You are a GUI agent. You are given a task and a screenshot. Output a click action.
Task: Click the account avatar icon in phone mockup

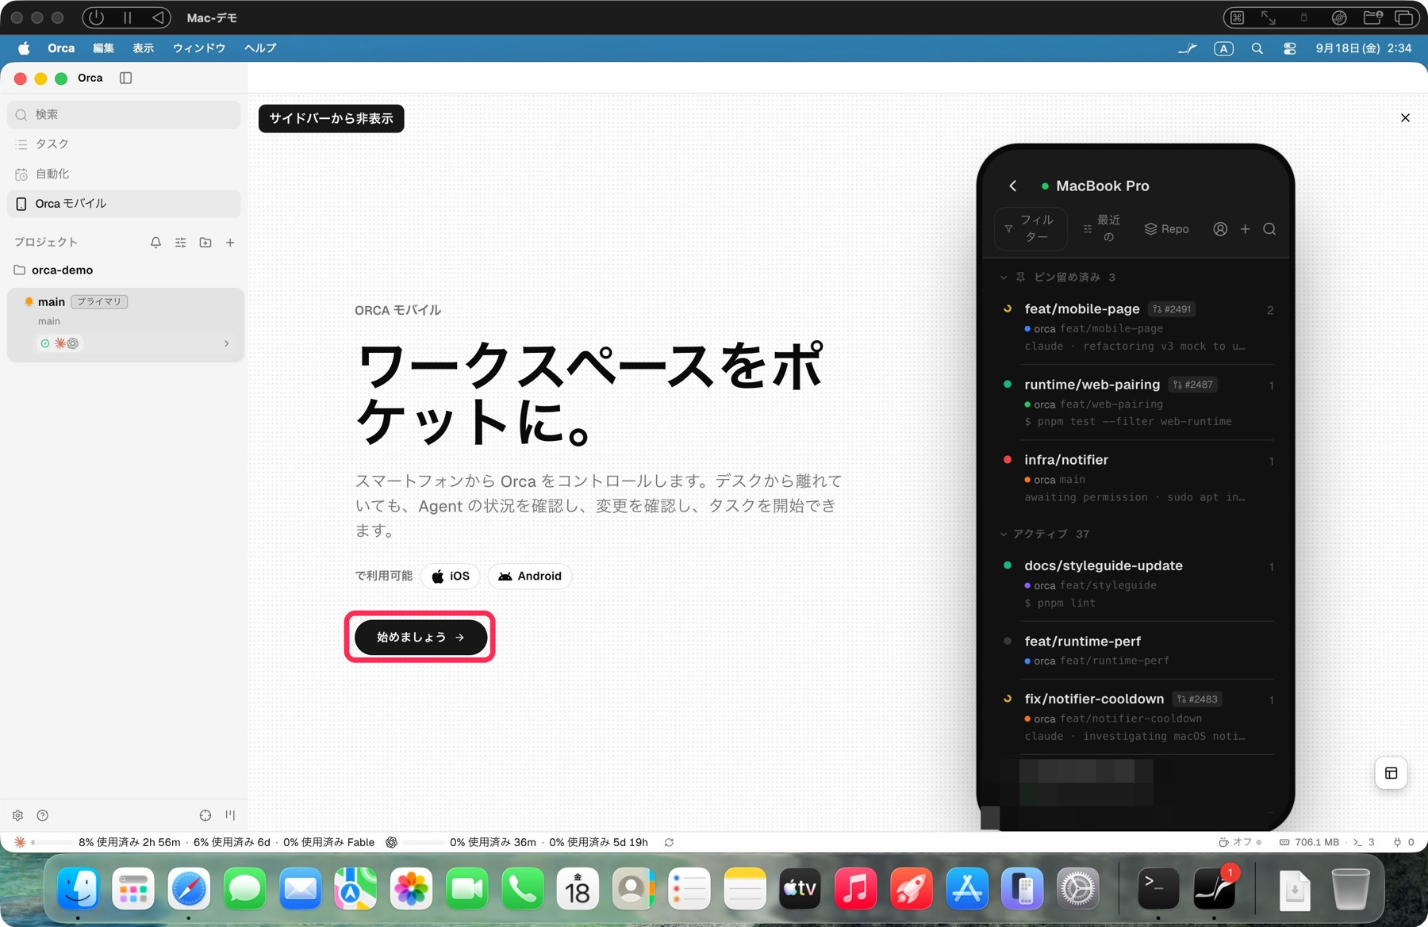pyautogui.click(x=1220, y=229)
